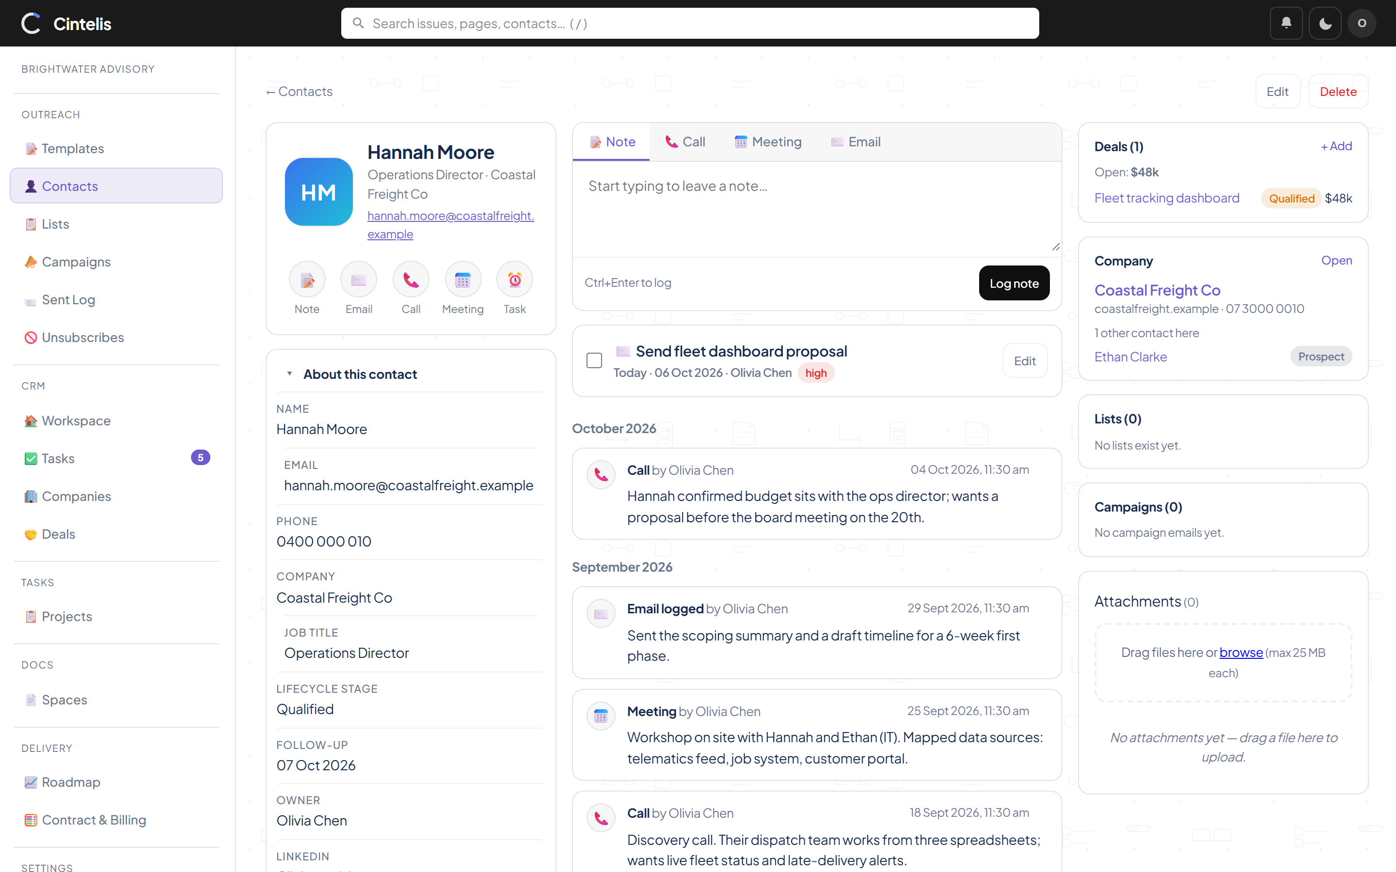This screenshot has width=1396, height=872.
Task: Open Coastal Freight Co company link
Action: pyautogui.click(x=1157, y=290)
